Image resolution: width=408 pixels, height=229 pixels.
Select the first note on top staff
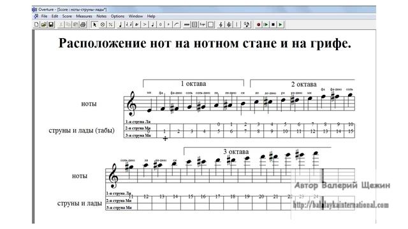pos(149,110)
